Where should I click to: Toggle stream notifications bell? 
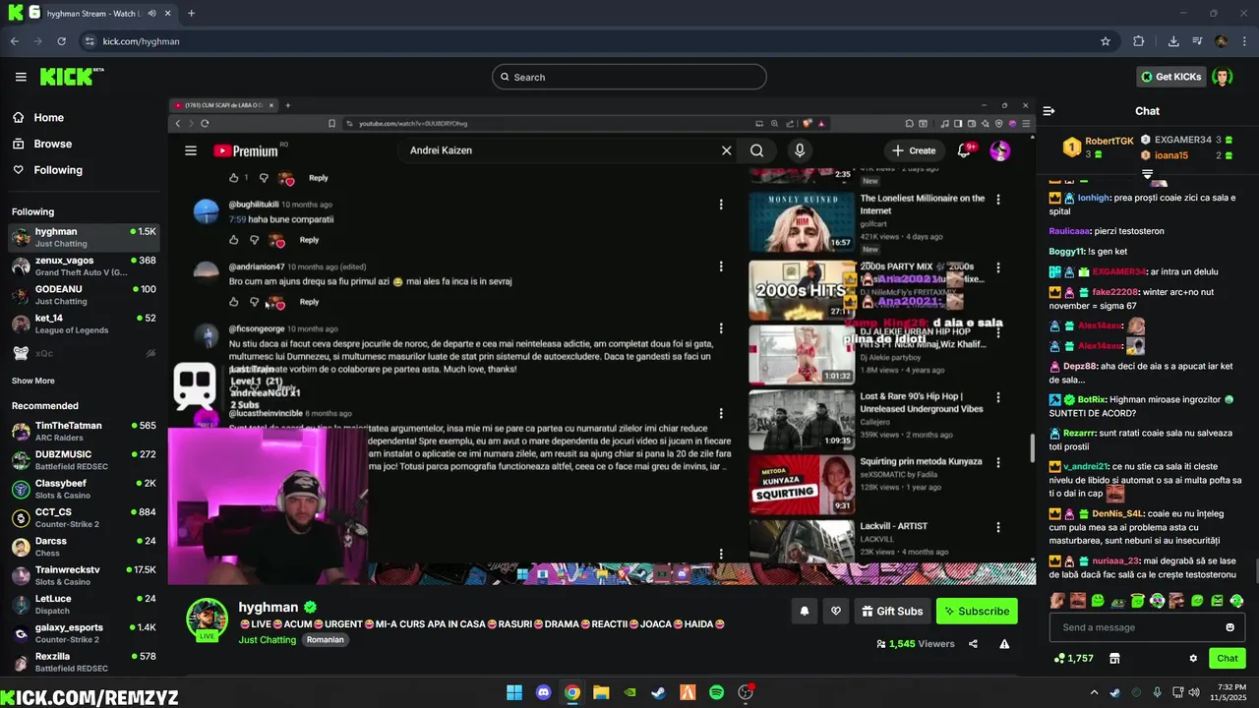coord(805,611)
